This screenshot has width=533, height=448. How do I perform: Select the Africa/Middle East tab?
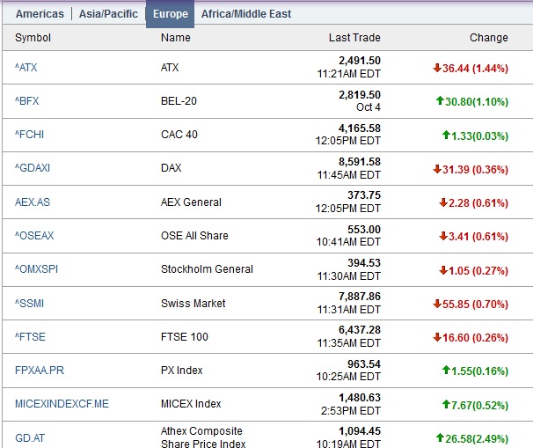[x=246, y=14]
